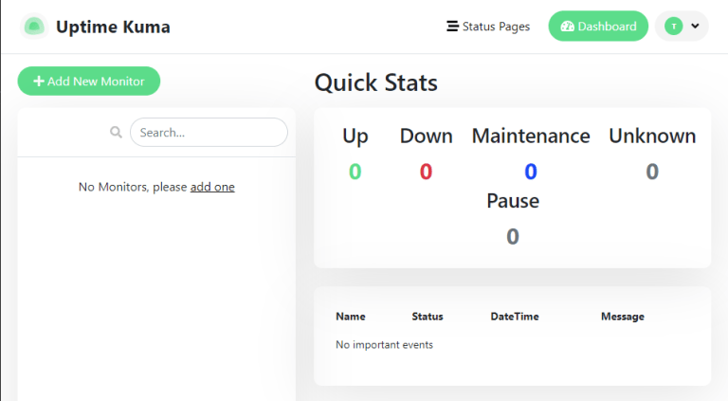Click the Name column header

(350, 317)
